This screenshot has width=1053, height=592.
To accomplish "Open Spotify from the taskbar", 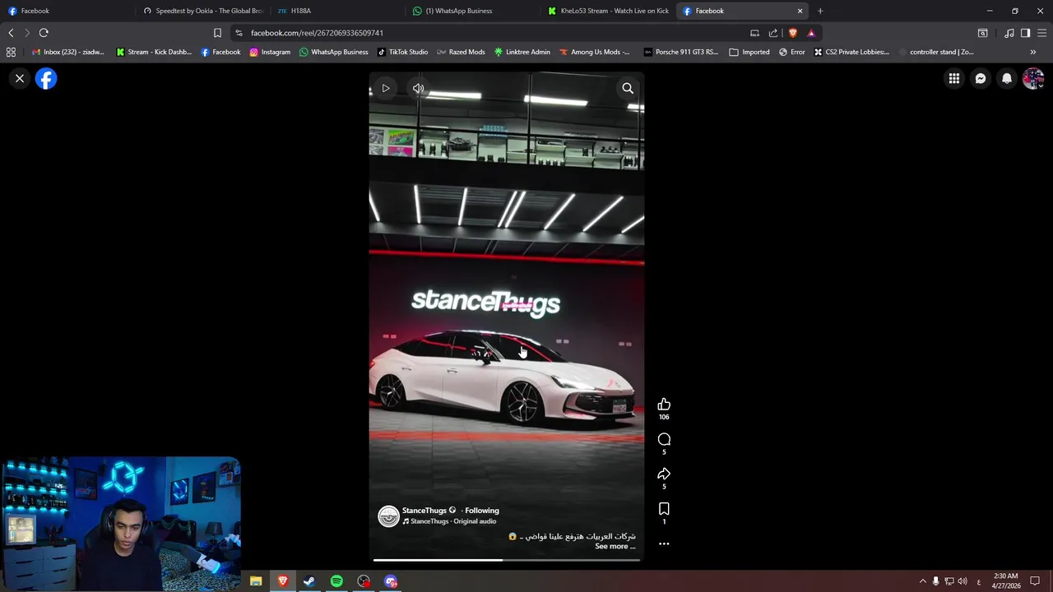I will pyautogui.click(x=336, y=581).
